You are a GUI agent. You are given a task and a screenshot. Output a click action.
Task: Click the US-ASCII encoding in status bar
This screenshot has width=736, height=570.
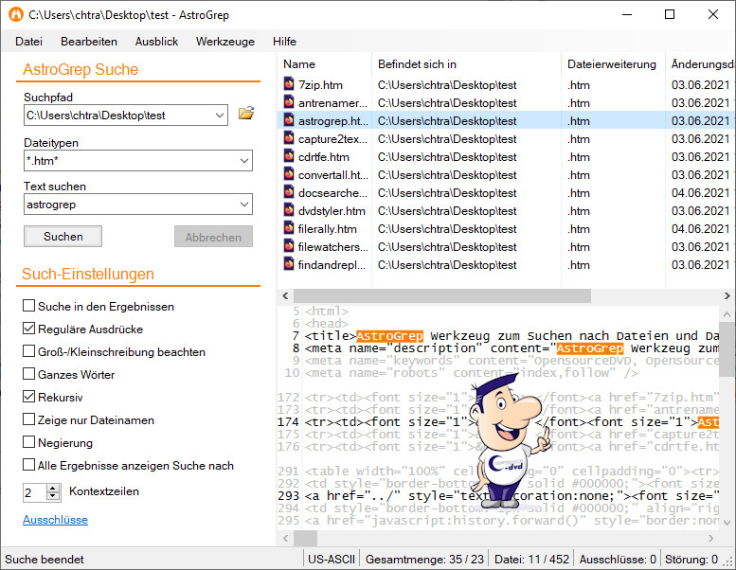(332, 560)
